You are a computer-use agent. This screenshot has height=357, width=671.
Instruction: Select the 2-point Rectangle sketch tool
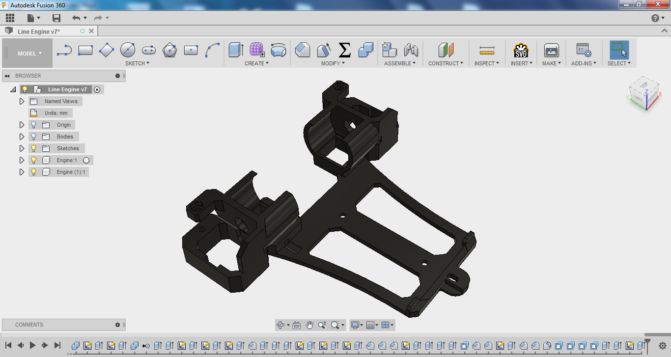point(85,50)
